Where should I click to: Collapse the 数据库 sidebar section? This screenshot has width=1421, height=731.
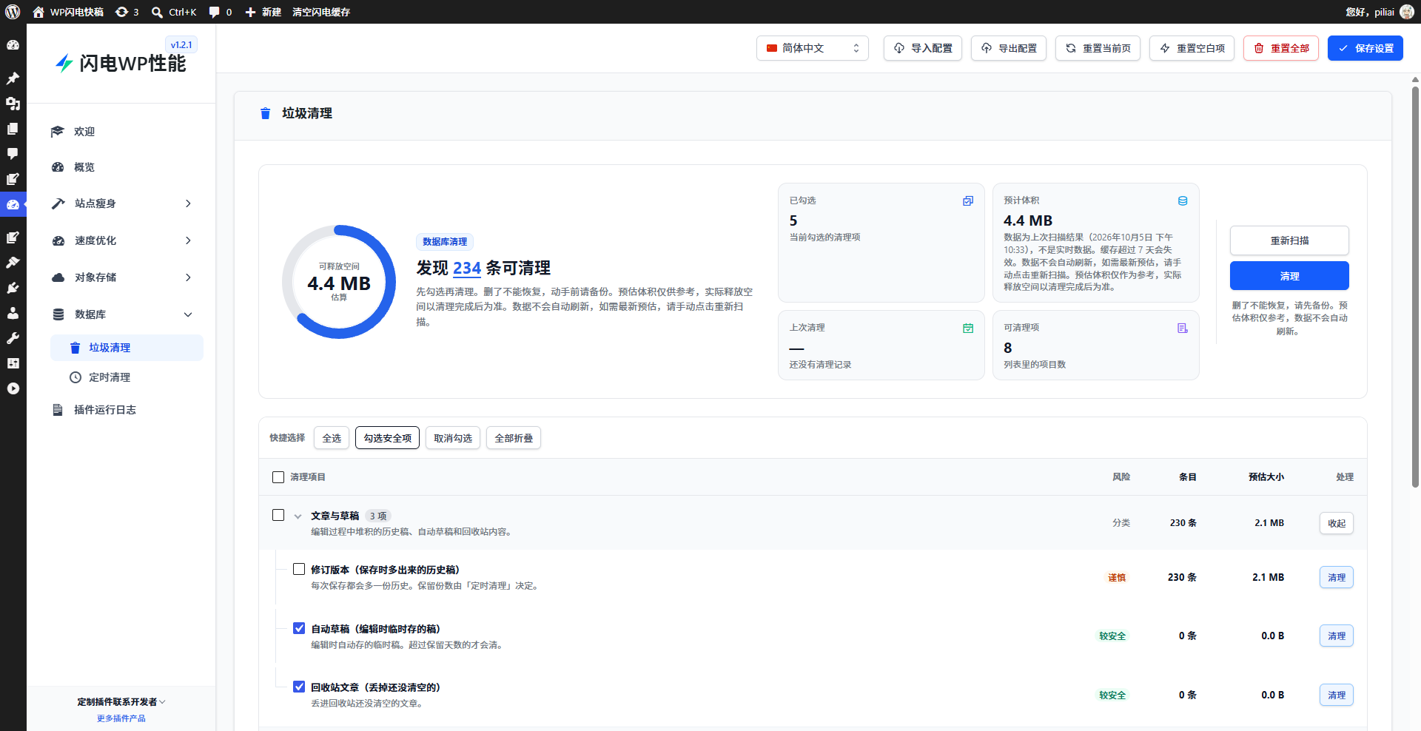123,314
